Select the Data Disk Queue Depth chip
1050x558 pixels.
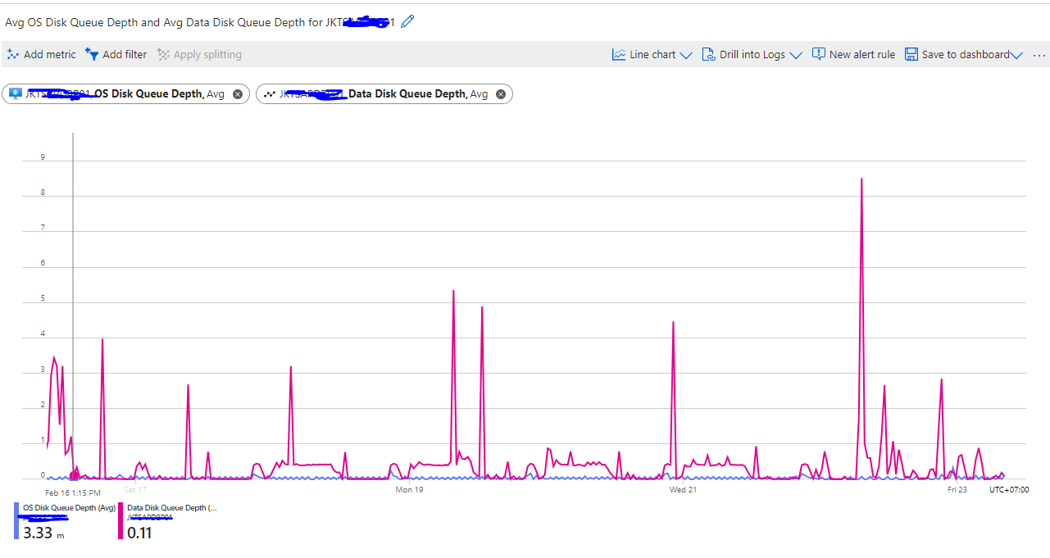[x=384, y=94]
